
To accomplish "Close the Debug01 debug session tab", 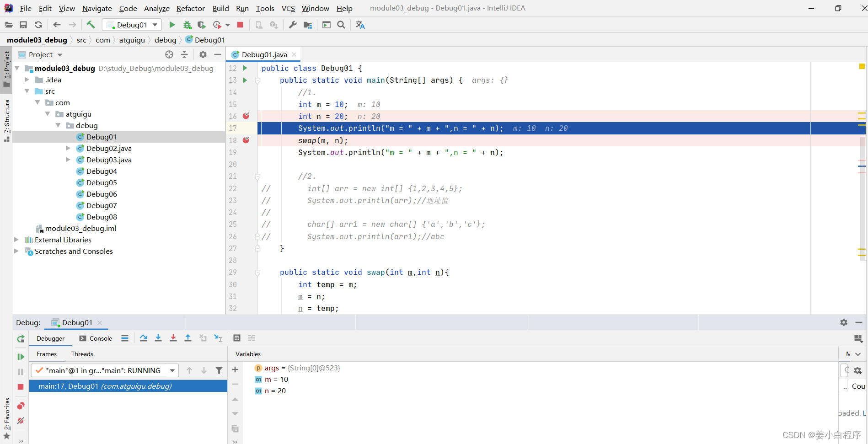I will [100, 322].
